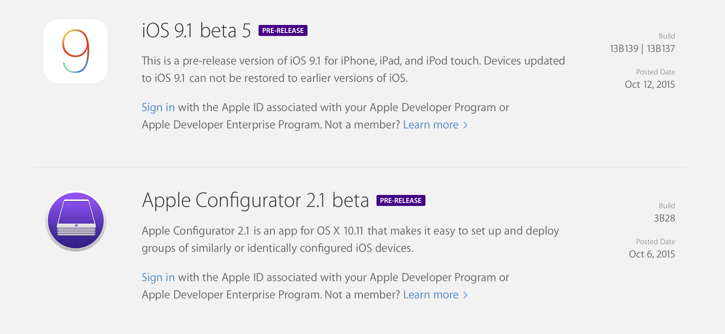This screenshot has width=725, height=334.
Task: Sign in under the iOS 9.1 beta description
Action: pos(158,107)
